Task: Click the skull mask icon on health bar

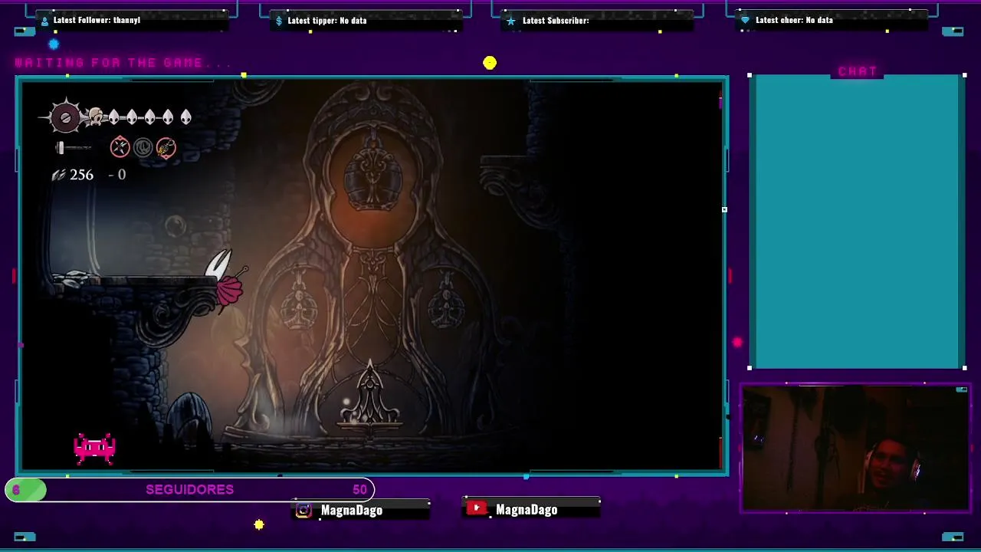Action: click(96, 117)
